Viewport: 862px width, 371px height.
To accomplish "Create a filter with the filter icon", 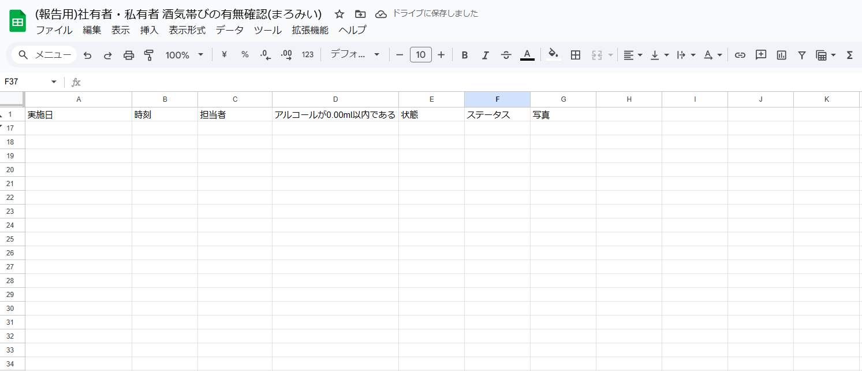I will pyautogui.click(x=801, y=54).
